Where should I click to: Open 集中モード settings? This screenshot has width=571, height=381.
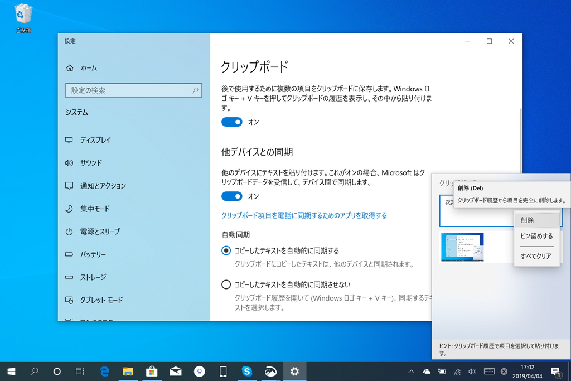95,209
